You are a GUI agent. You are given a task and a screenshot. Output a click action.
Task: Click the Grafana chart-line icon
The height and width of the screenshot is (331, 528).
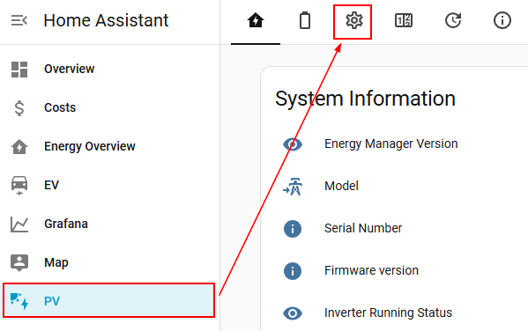[19, 224]
